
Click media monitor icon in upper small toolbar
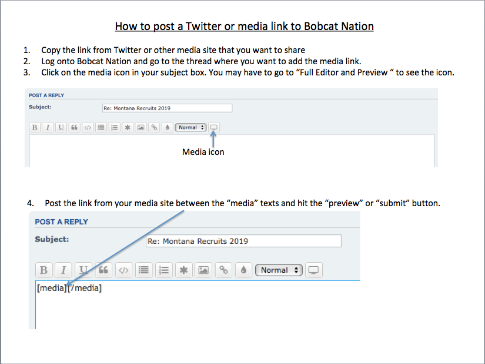[x=214, y=127]
